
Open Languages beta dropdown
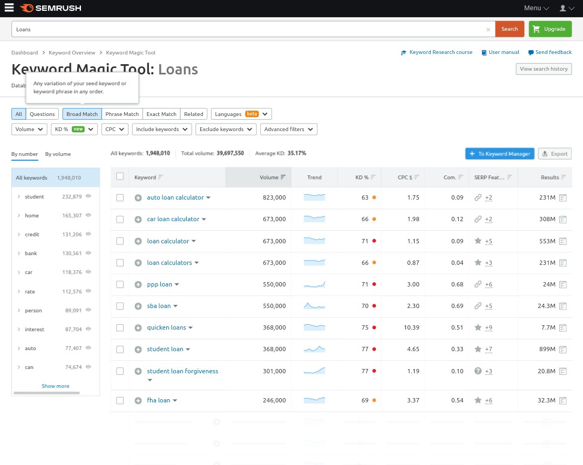coord(241,114)
